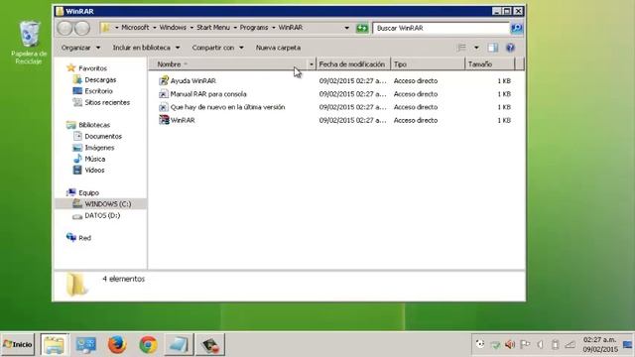Click the modified date of Ayuda WinRAR
The height and width of the screenshot is (357, 635).
pyautogui.click(x=352, y=81)
